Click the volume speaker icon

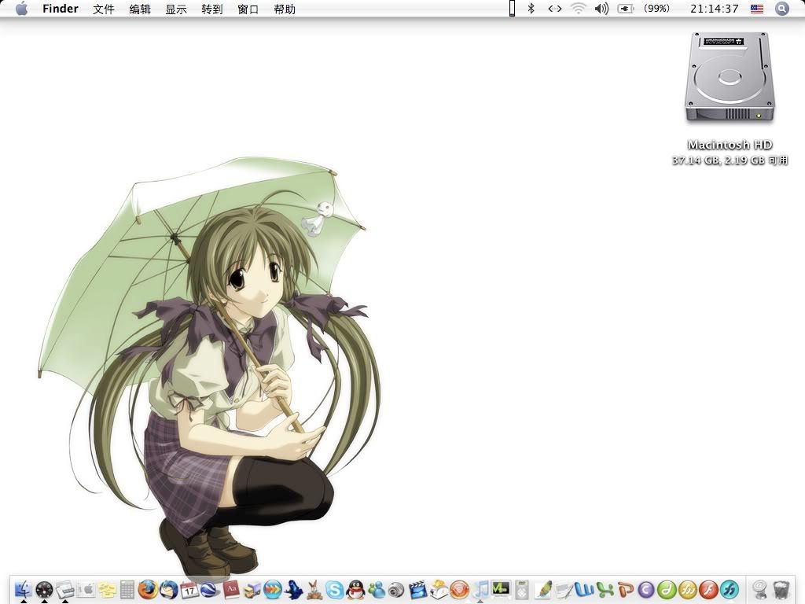(x=601, y=8)
